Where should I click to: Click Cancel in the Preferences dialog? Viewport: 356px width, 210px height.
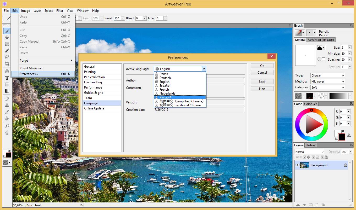click(x=262, y=73)
